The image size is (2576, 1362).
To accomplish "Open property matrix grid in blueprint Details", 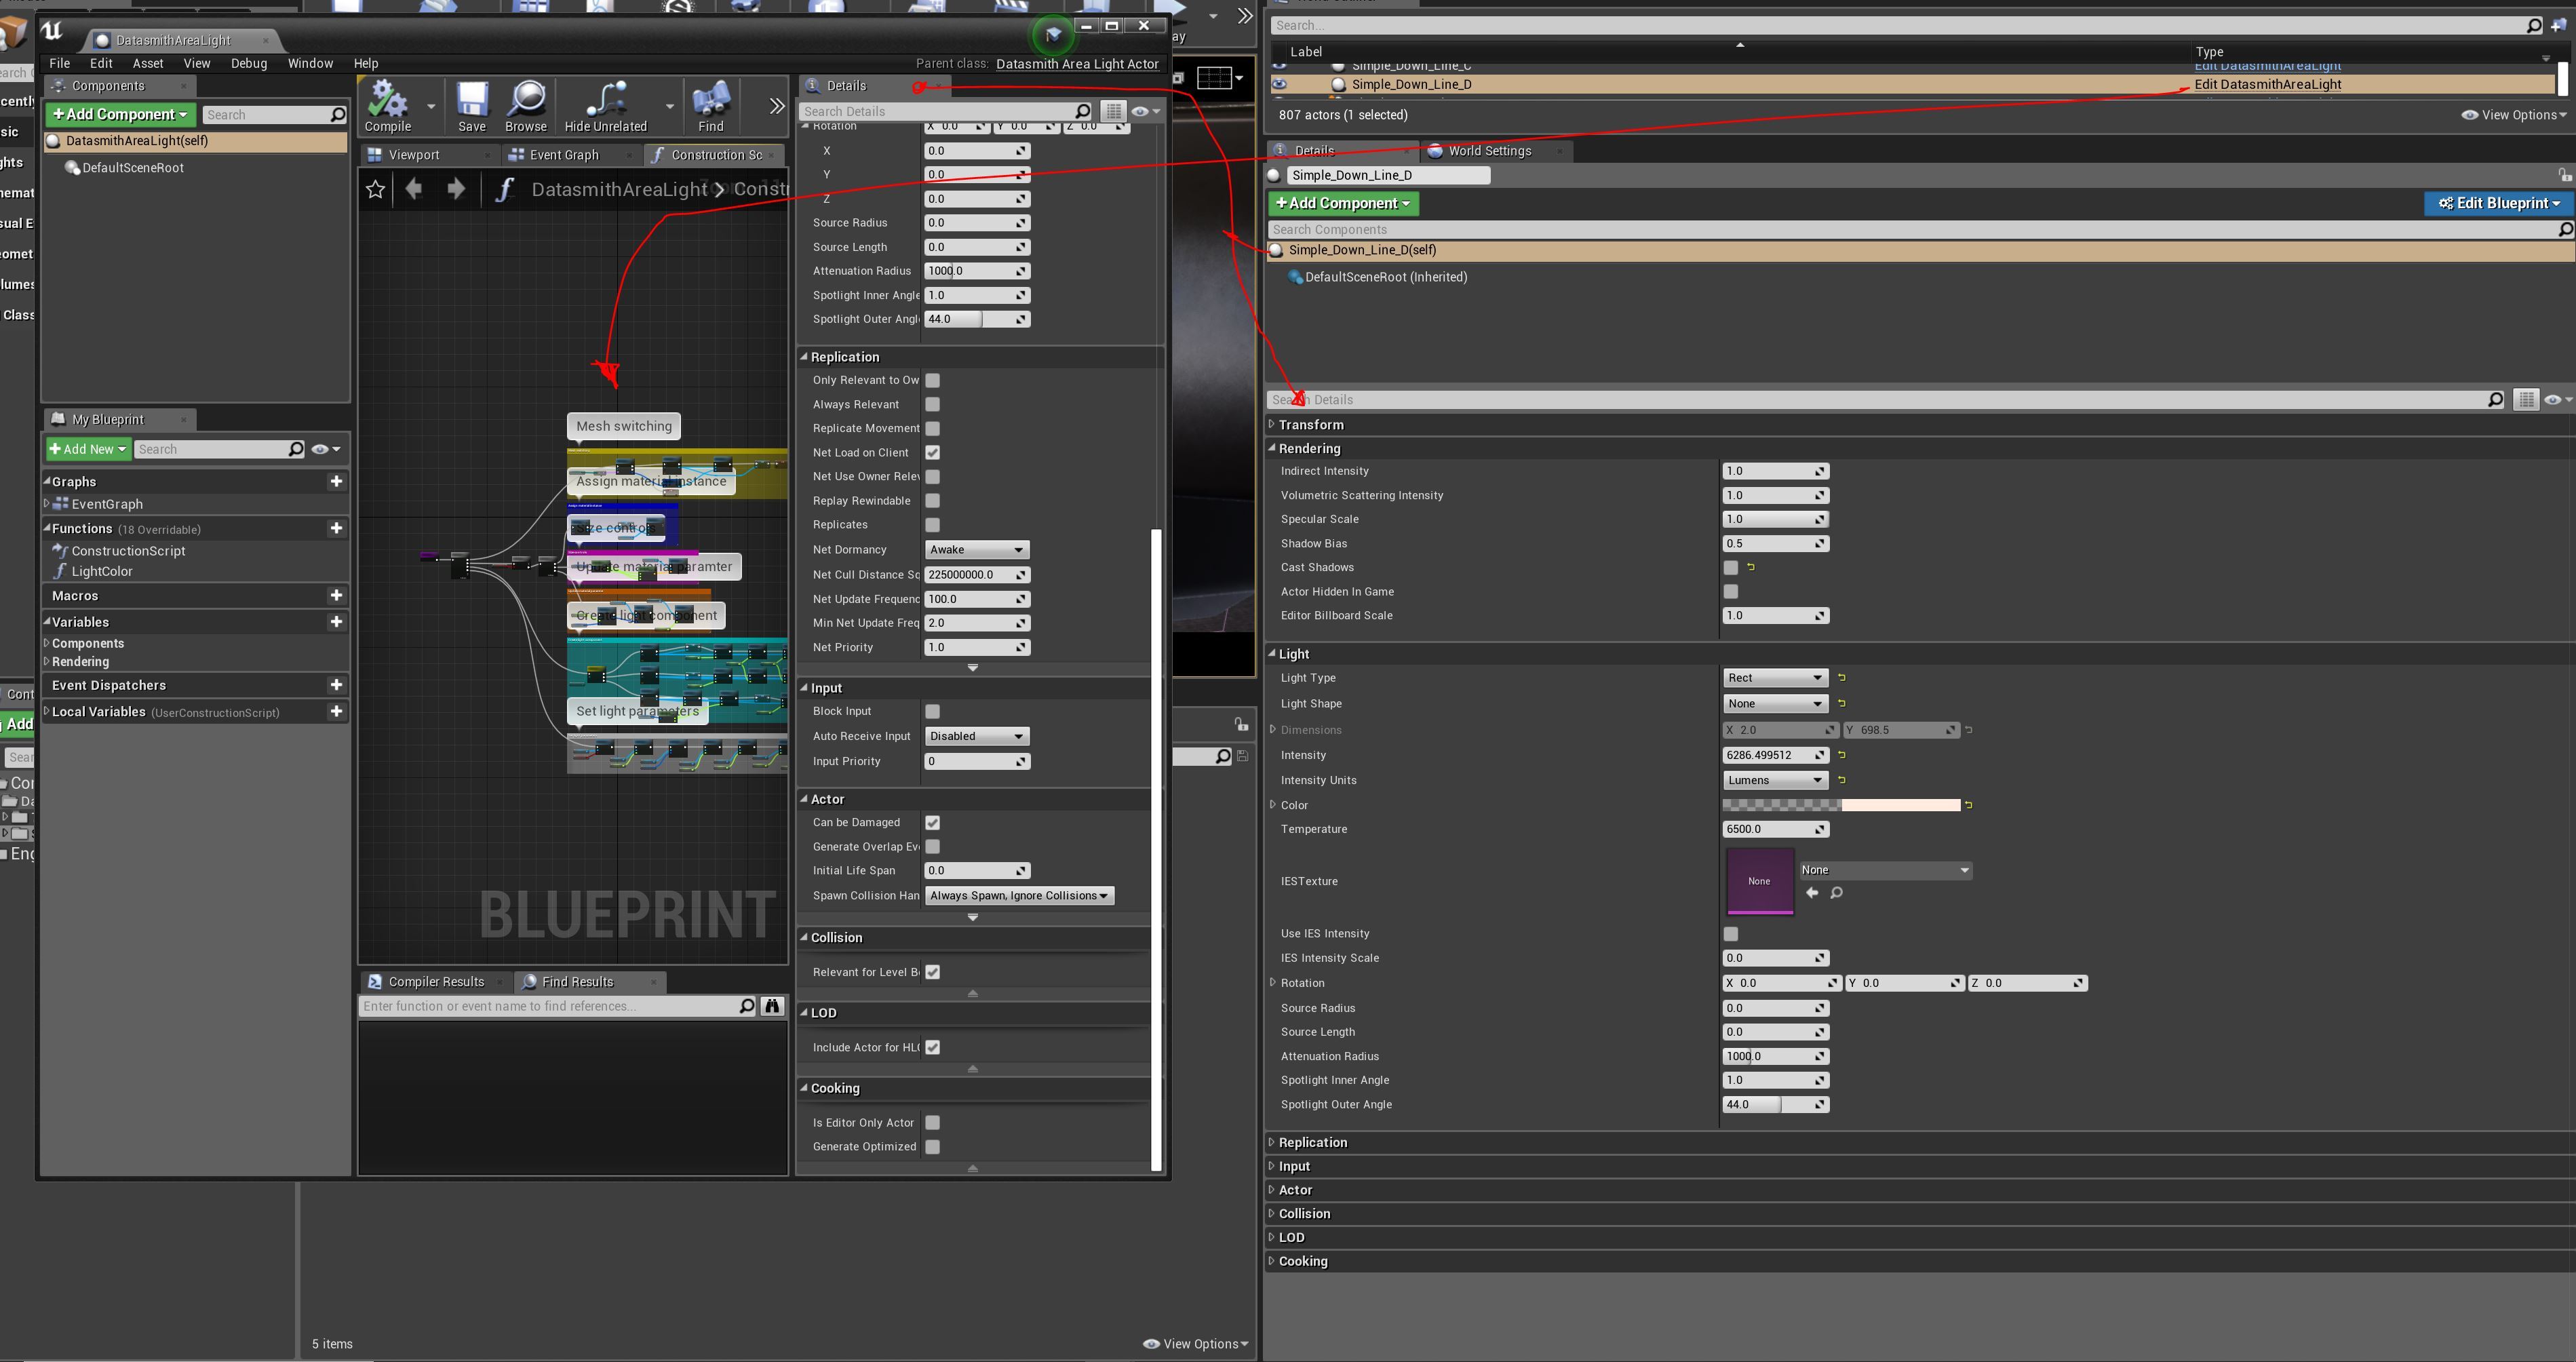I will 1113,111.
